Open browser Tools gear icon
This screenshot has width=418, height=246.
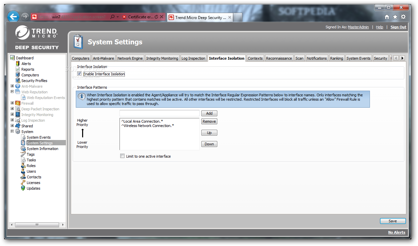coord(403,17)
